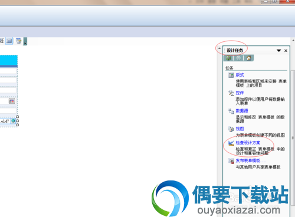Open the date picker calendar icon

(x=12, y=101)
